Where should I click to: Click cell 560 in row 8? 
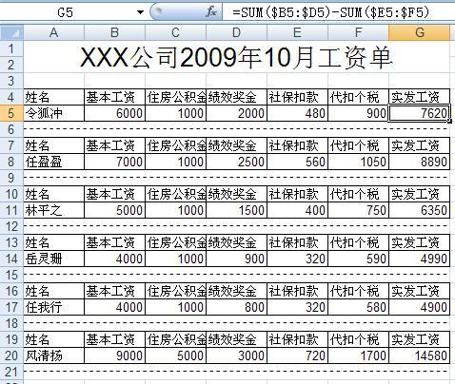(x=297, y=162)
